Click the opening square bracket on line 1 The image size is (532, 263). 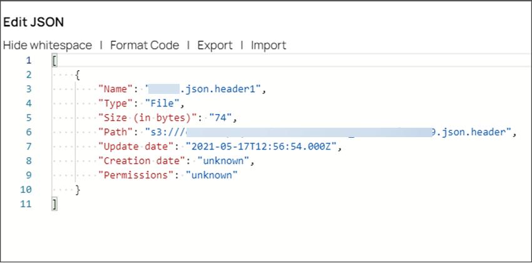(x=55, y=61)
